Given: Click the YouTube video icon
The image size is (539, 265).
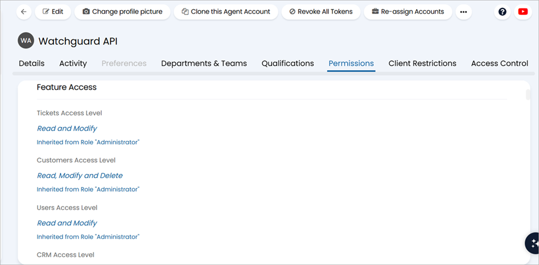Looking at the screenshot, I should tap(523, 12).
